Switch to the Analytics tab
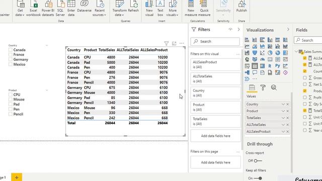 (274, 87)
